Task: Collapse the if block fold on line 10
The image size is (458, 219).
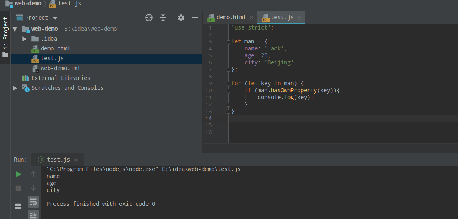Action: pos(228,91)
